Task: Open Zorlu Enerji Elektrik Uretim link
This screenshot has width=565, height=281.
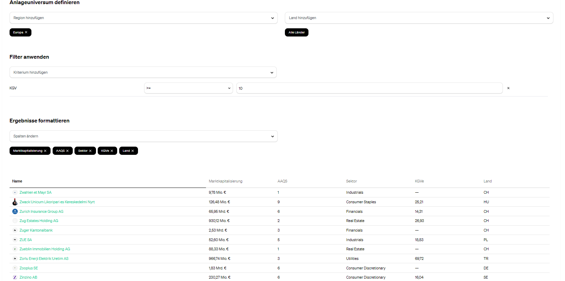Action: point(44,258)
